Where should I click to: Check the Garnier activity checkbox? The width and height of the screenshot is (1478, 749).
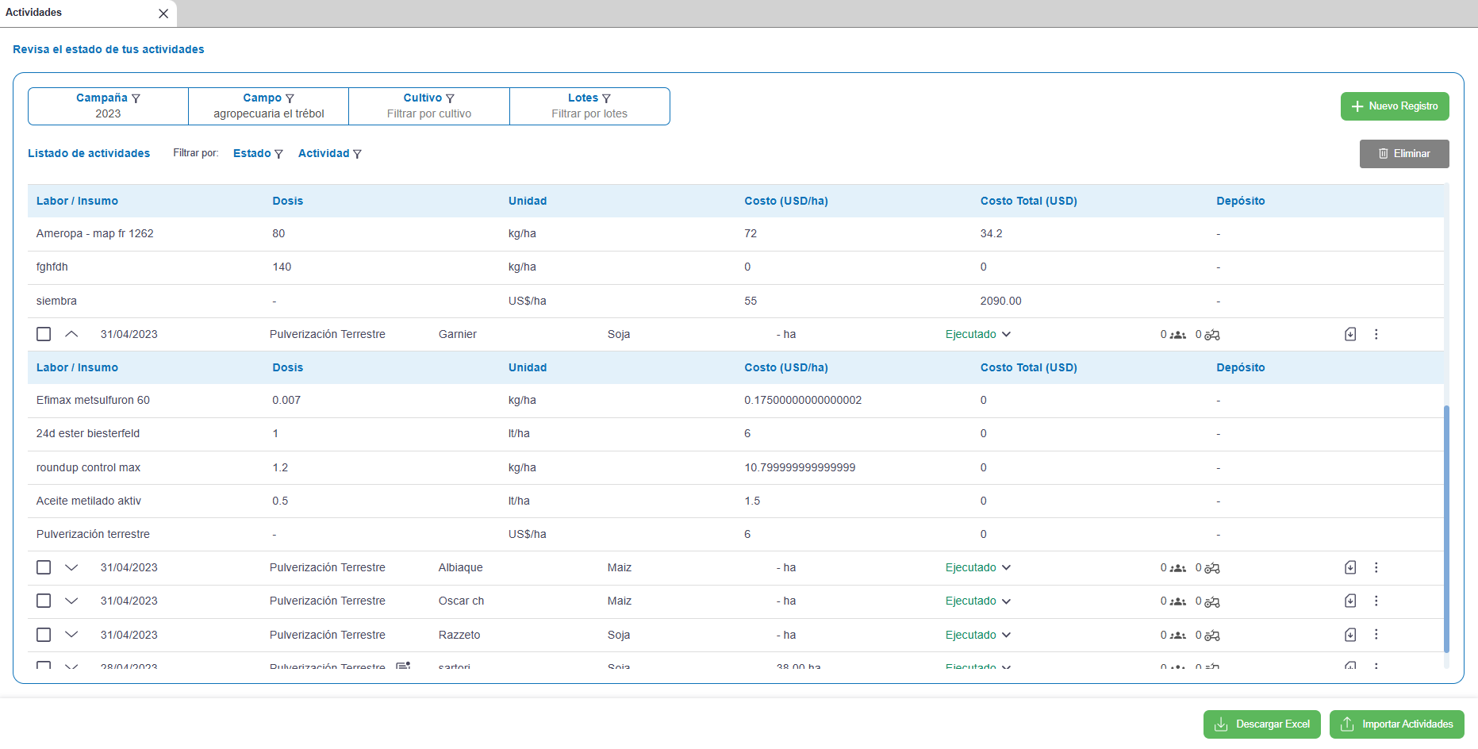click(44, 334)
